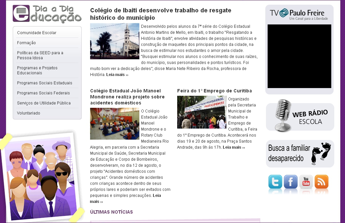The image size is (345, 223).
Task: Click the Twitter social icon
Action: 275,182
